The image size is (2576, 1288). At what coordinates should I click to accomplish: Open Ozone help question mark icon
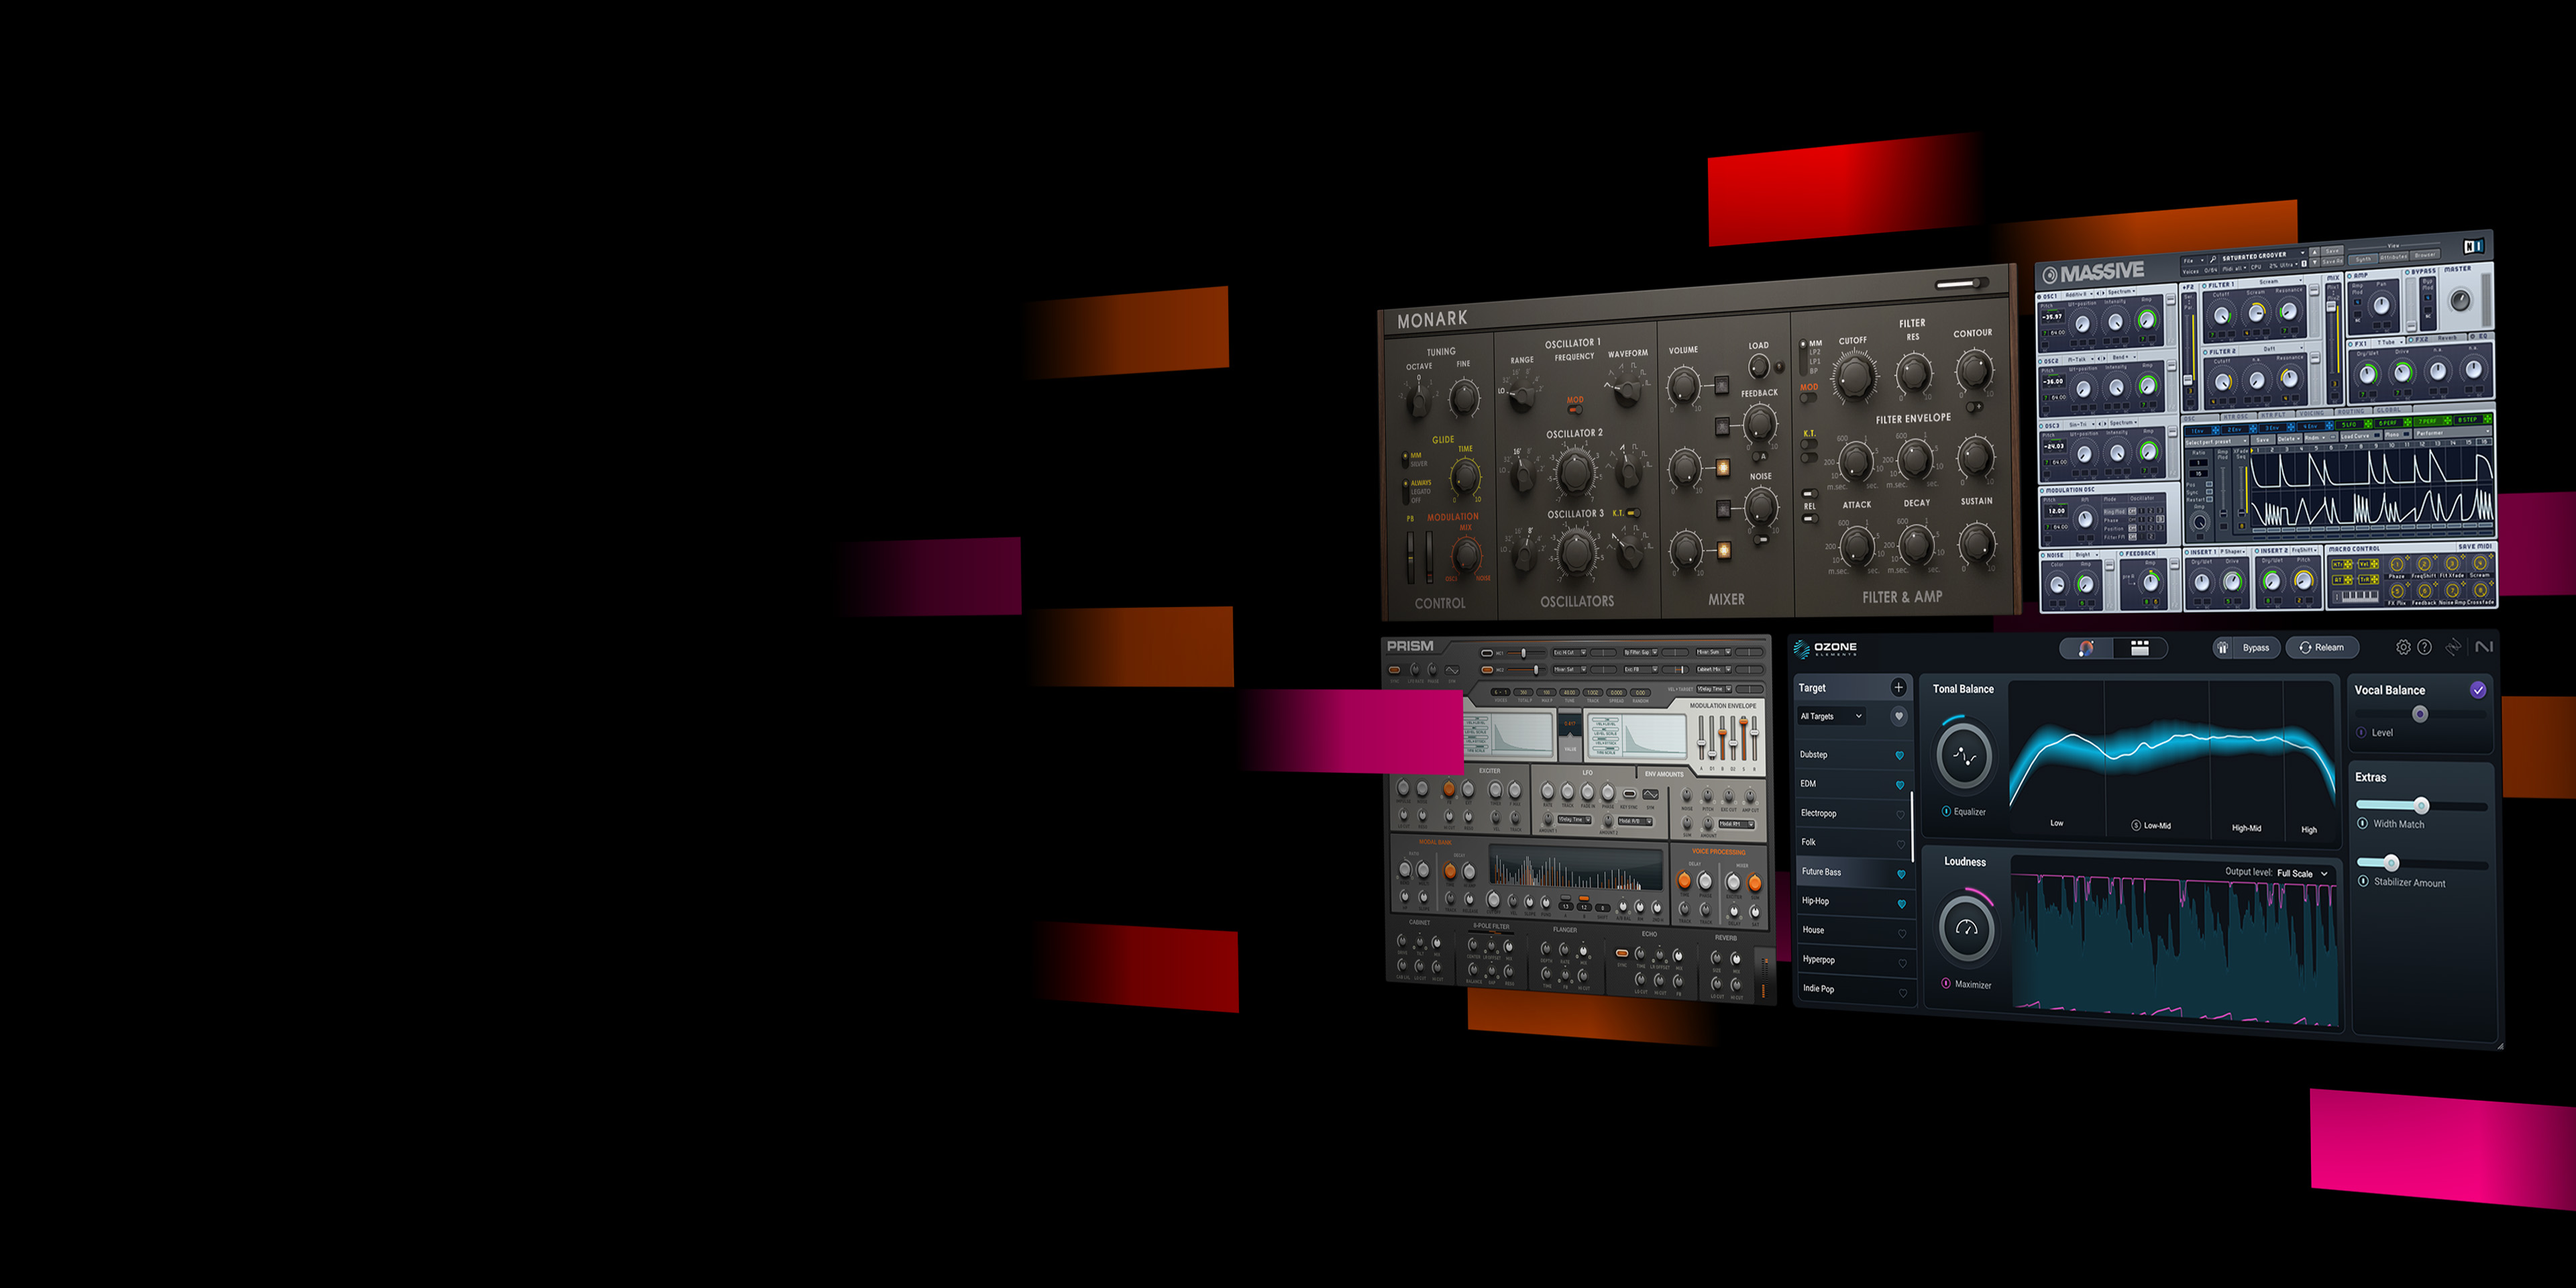(x=2424, y=647)
